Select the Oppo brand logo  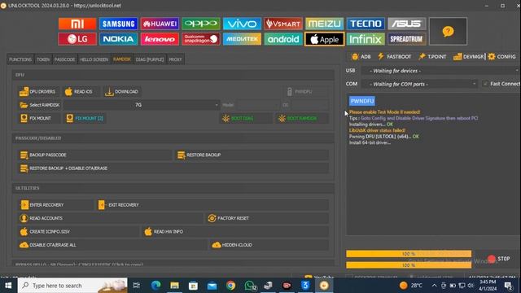201,24
